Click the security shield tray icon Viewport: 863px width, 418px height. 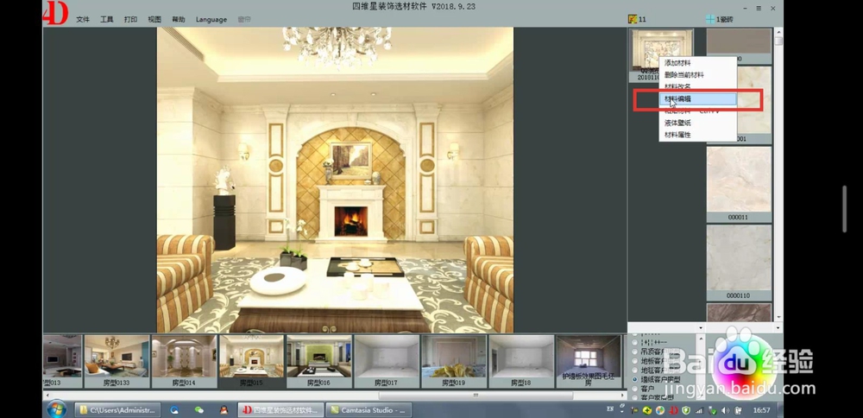click(x=686, y=410)
